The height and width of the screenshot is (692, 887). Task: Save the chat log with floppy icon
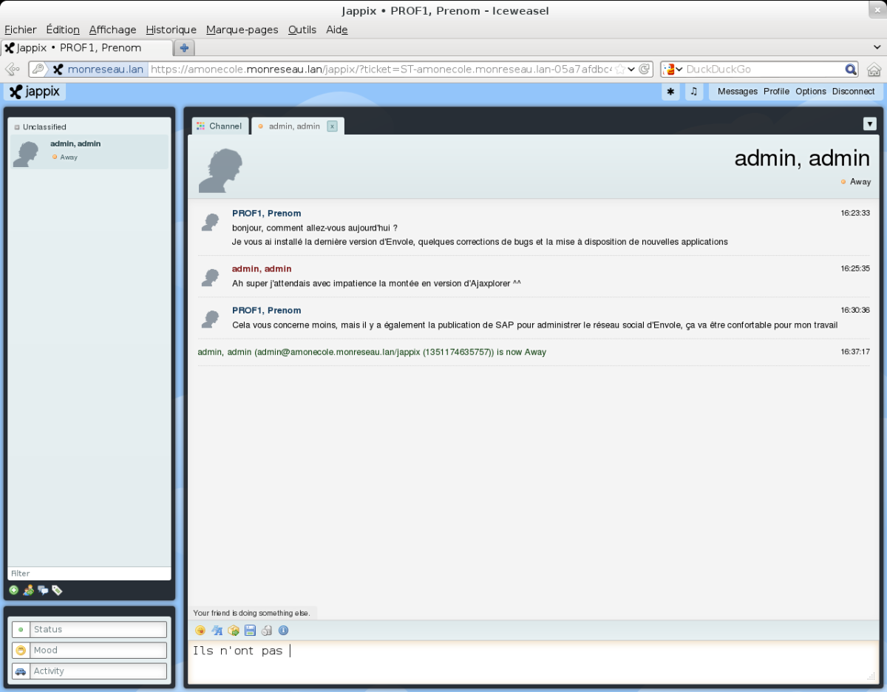pos(250,631)
